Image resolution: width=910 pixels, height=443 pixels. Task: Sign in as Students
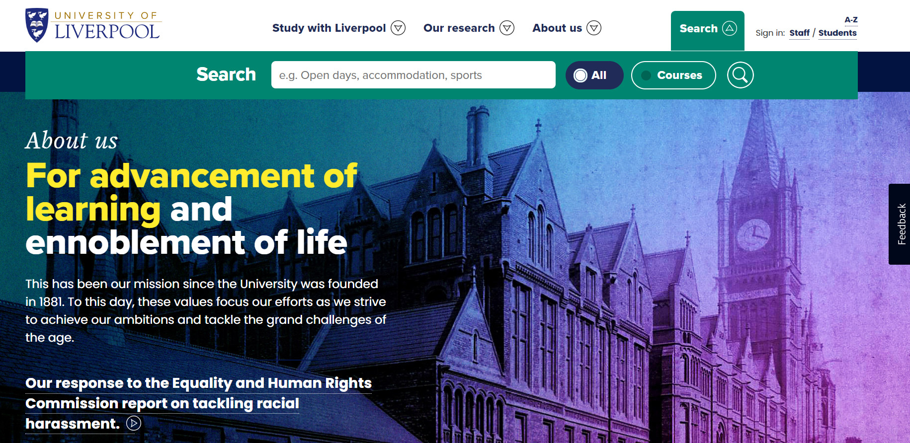(837, 33)
